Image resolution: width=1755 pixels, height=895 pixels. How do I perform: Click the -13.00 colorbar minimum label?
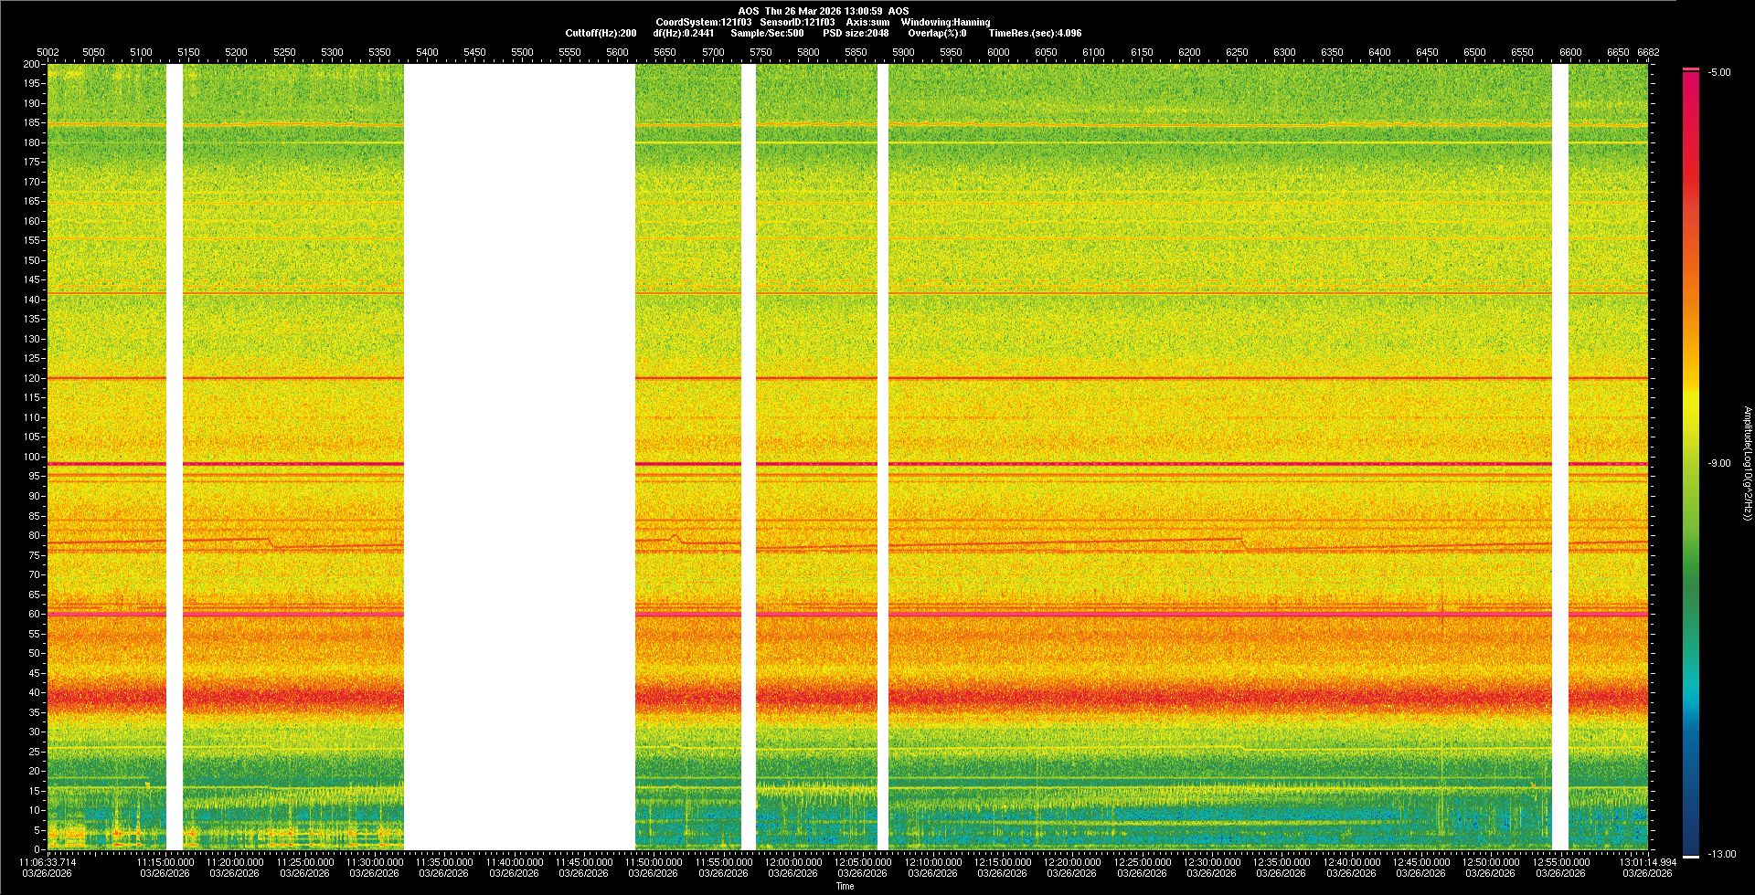(x=1722, y=854)
